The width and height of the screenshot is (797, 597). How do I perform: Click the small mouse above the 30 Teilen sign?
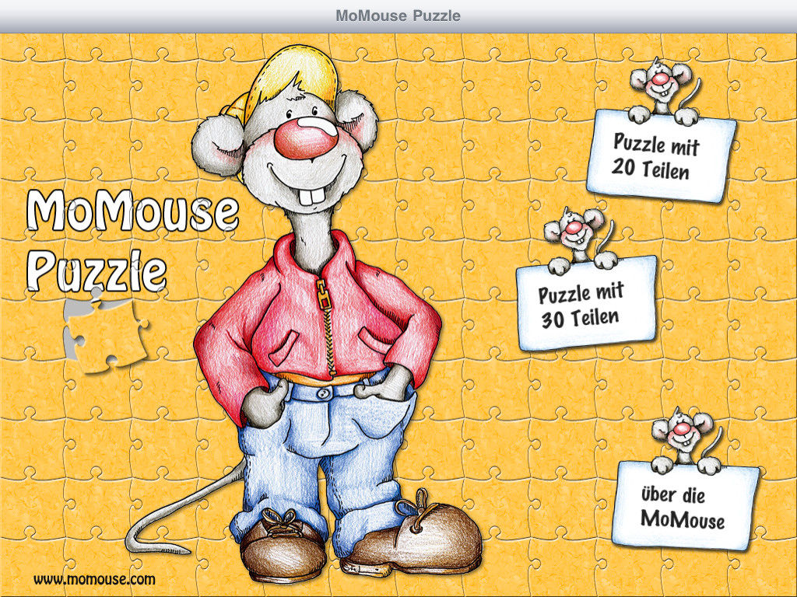[580, 237]
